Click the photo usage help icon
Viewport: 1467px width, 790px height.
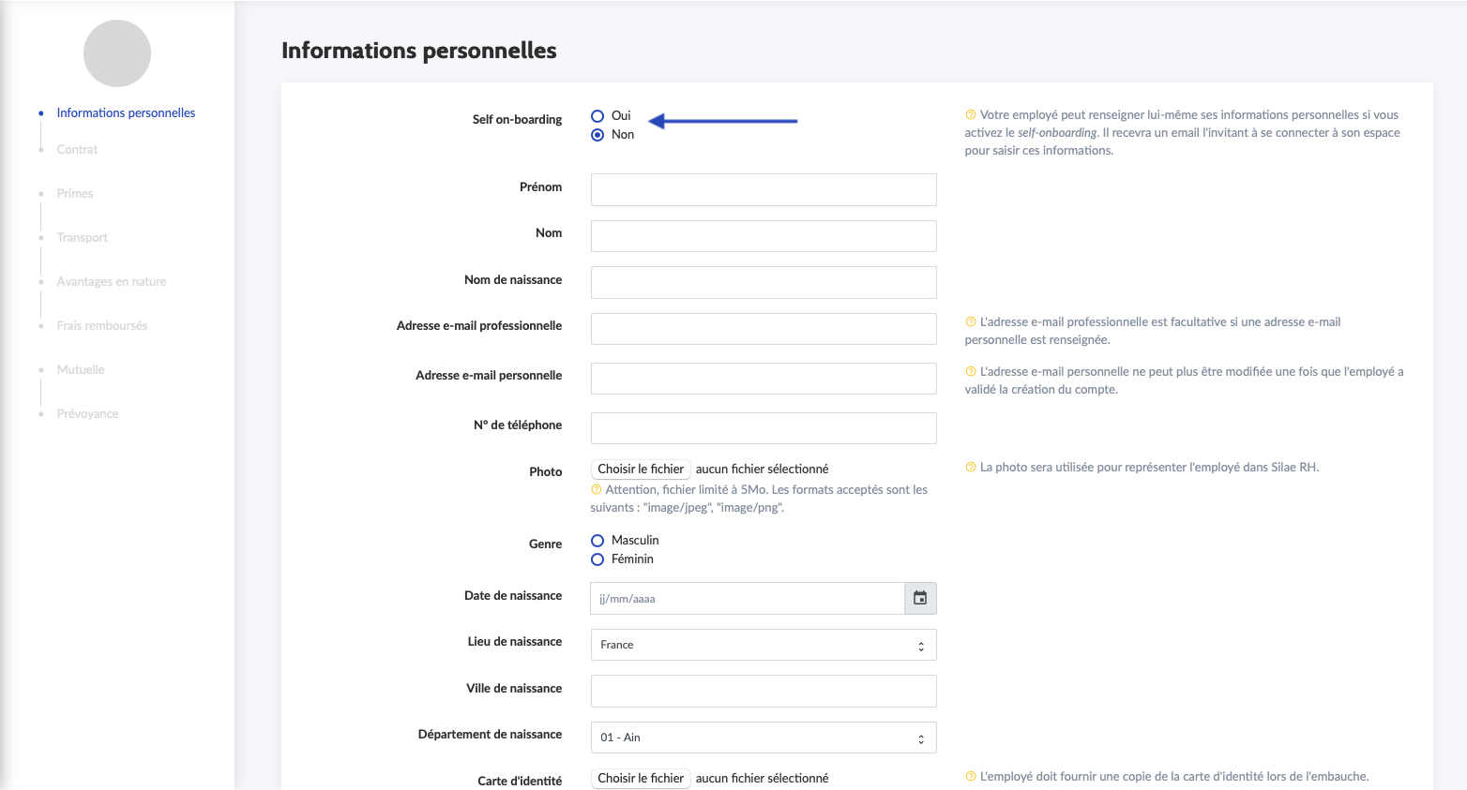click(971, 468)
